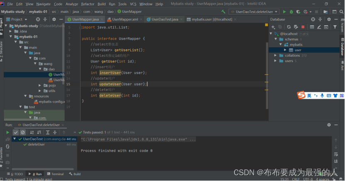Expand the utils package
The image size is (345, 181).
click(x=40, y=91)
